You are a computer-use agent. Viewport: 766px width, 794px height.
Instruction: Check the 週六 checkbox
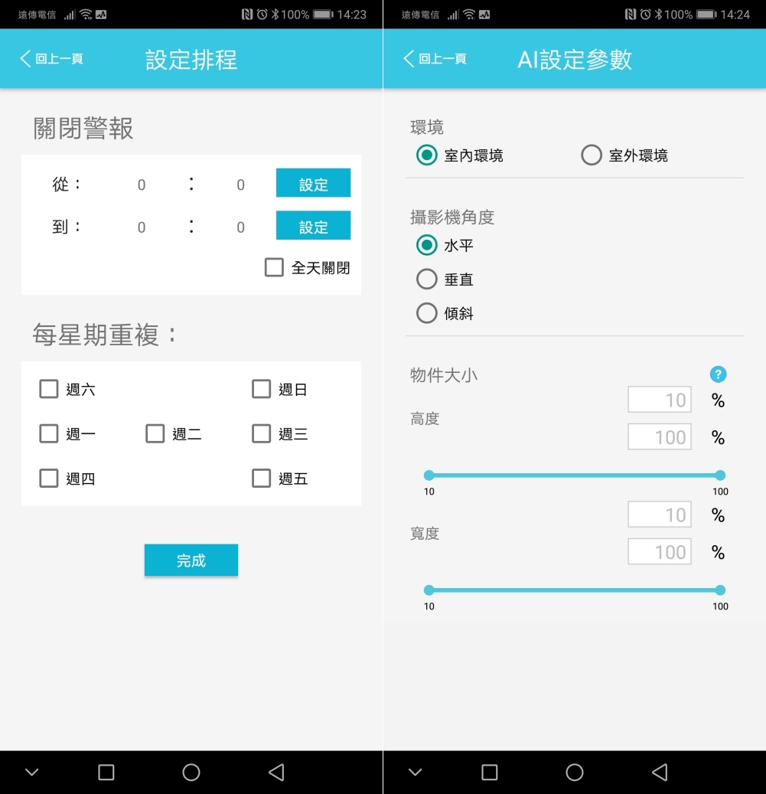tap(49, 389)
